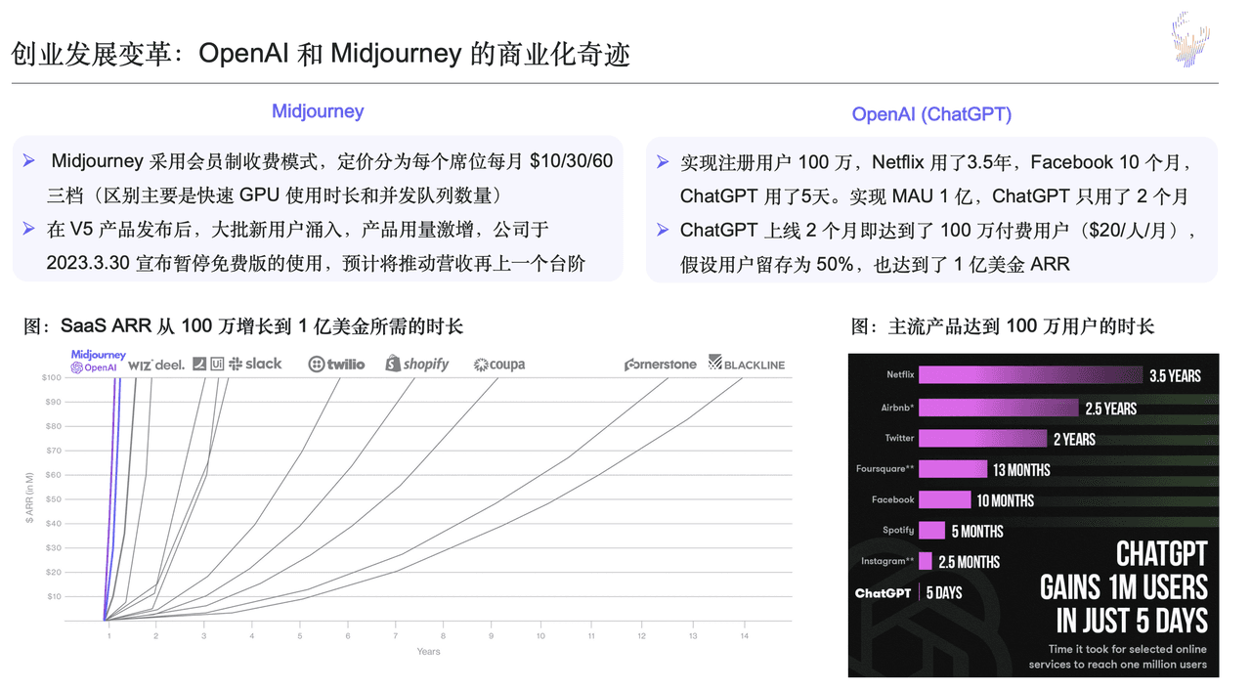Screen dimensions: 1251x690
Task: Click the '5 MONTHS' value
Action: point(976,532)
